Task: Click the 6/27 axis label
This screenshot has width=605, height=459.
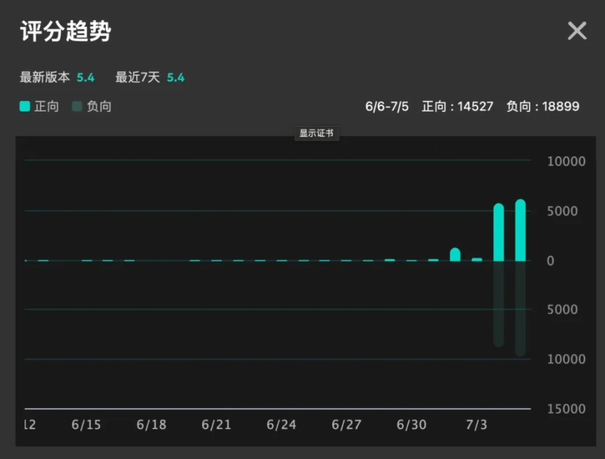Action: tap(347, 425)
